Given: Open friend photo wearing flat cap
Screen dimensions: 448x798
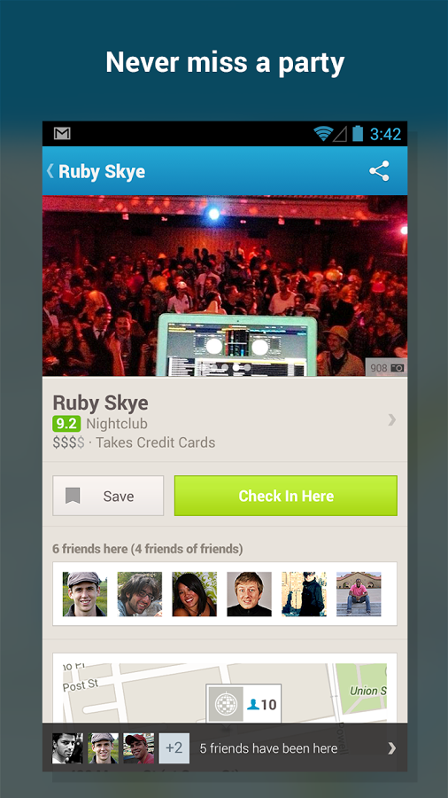Looking at the screenshot, I should click(85, 594).
